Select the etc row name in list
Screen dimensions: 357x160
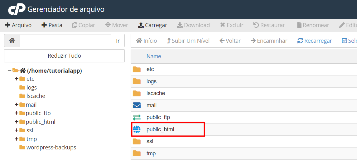[x=150, y=70]
